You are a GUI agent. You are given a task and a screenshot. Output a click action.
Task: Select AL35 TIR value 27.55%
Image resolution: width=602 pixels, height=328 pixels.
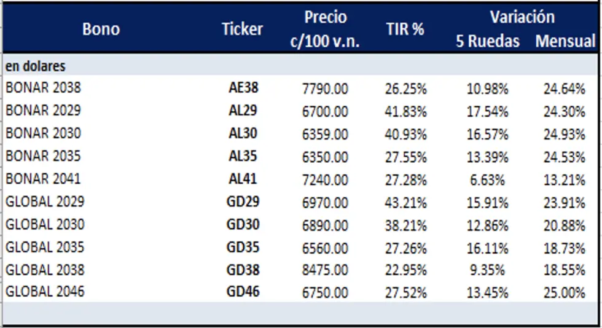click(406, 157)
